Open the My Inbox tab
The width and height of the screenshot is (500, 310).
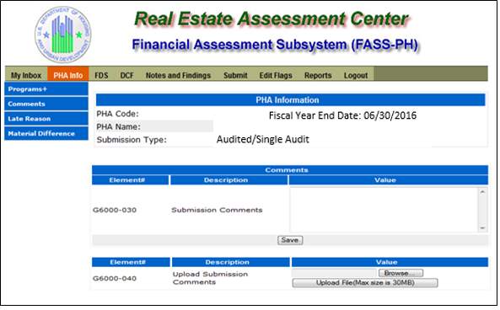click(26, 76)
